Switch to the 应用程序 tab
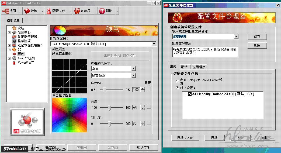The width and height of the screenshot is (281, 153). (x=199, y=67)
